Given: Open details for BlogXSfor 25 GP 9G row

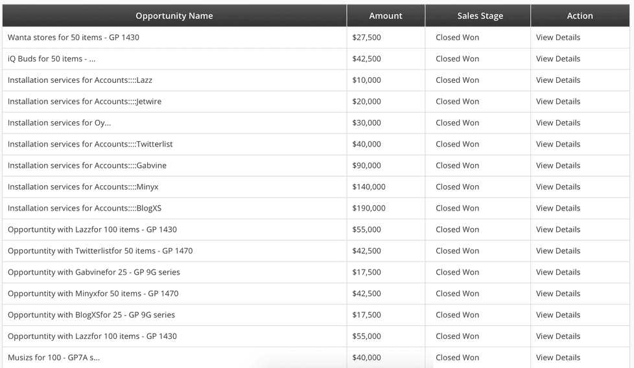Looking at the screenshot, I should coord(558,315).
